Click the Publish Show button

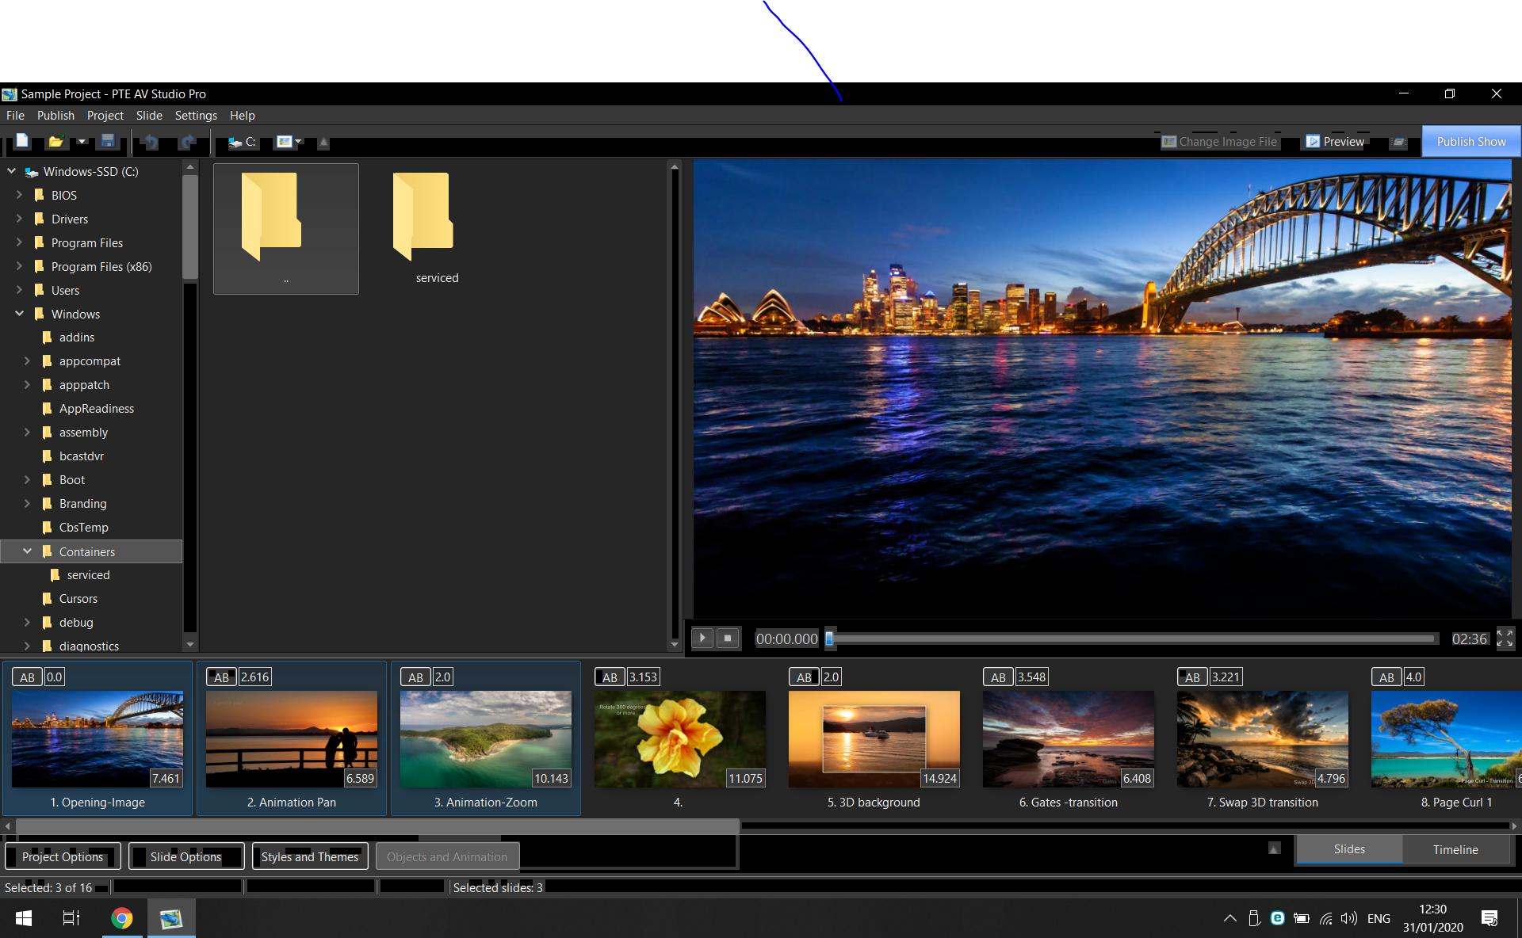pyautogui.click(x=1470, y=142)
